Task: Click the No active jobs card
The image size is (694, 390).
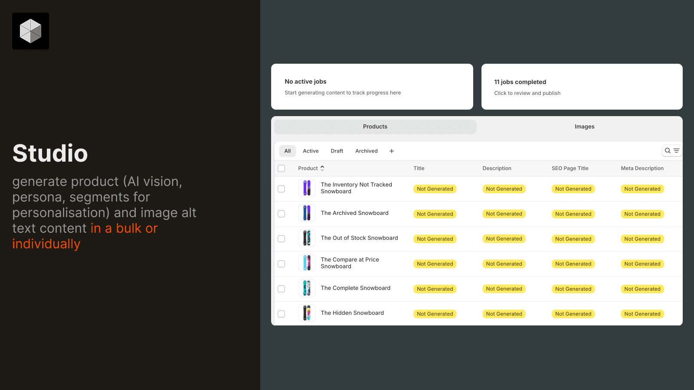Action: [x=372, y=87]
